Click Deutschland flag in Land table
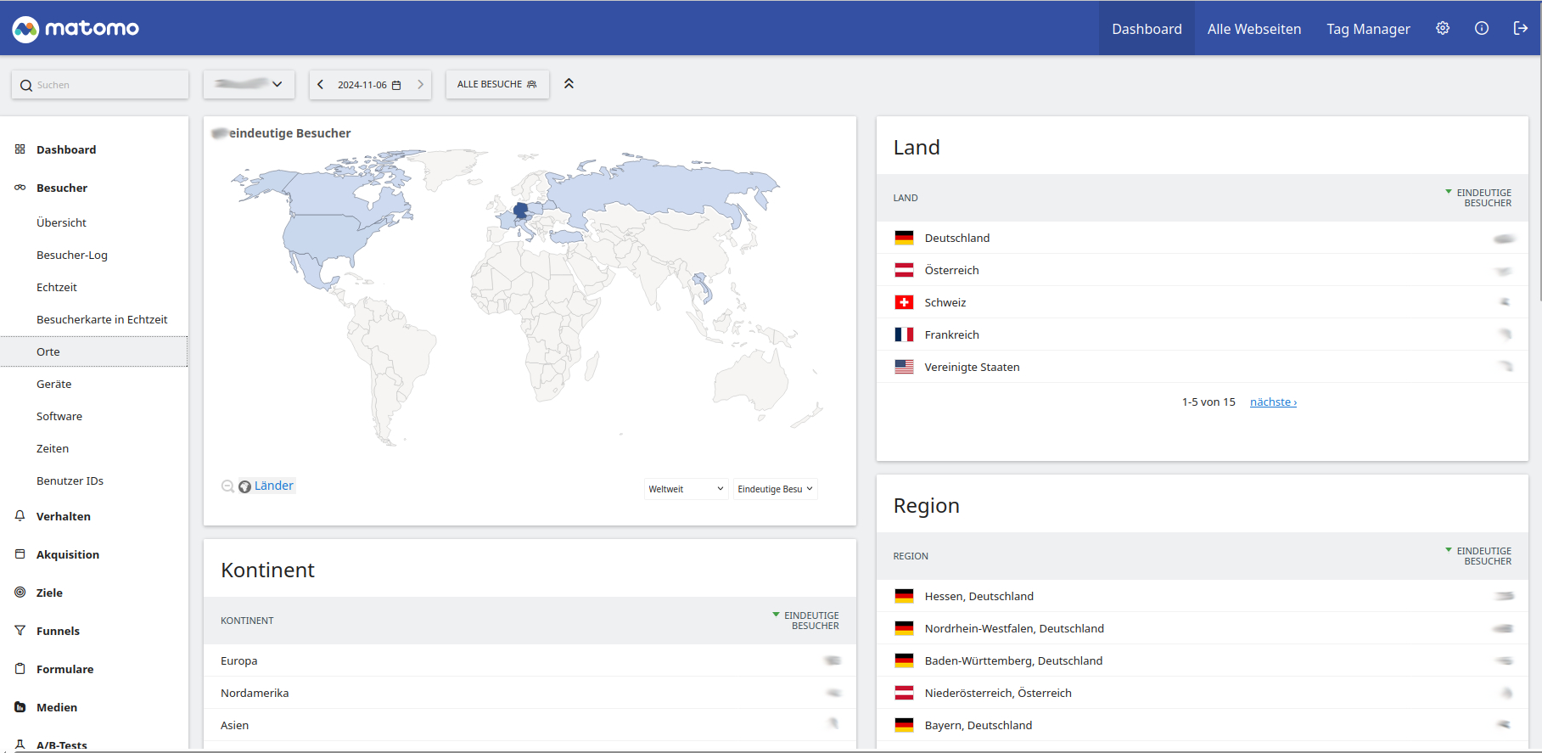1542x753 pixels. (904, 238)
